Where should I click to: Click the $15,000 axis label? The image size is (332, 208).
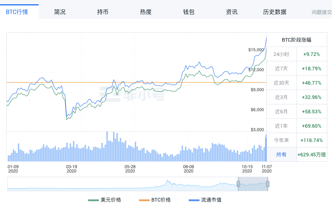point(256,50)
